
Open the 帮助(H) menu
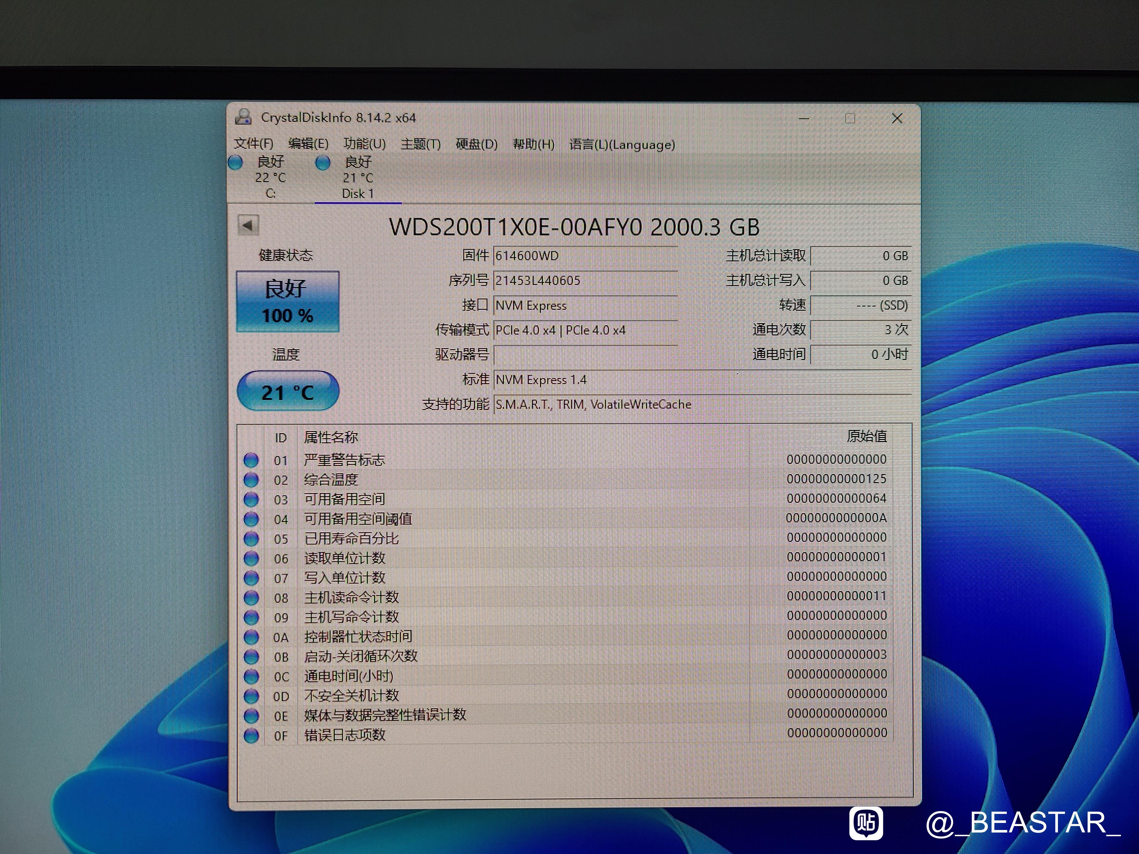(533, 144)
